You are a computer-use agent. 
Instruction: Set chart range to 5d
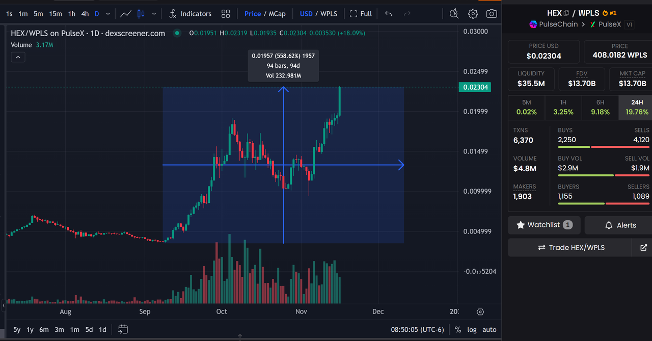click(89, 329)
